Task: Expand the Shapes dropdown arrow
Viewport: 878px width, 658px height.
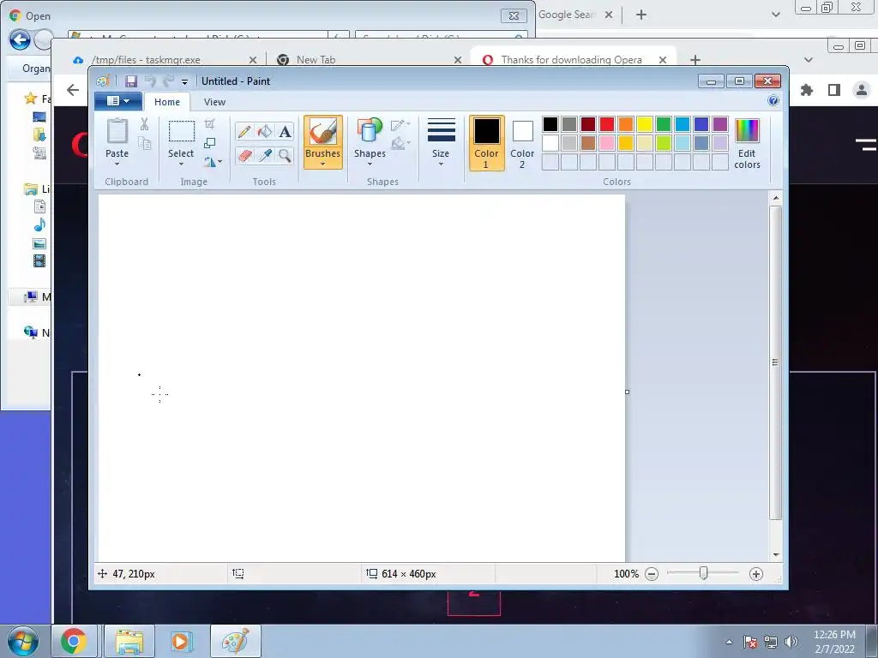Action: [x=370, y=164]
